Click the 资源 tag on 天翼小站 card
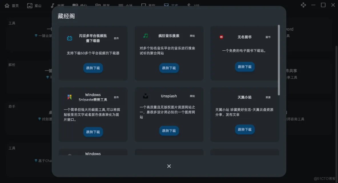The height and width of the screenshot is (183, 338). (x=268, y=97)
